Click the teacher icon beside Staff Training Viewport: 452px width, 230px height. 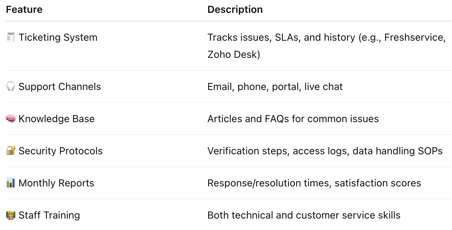(x=11, y=215)
